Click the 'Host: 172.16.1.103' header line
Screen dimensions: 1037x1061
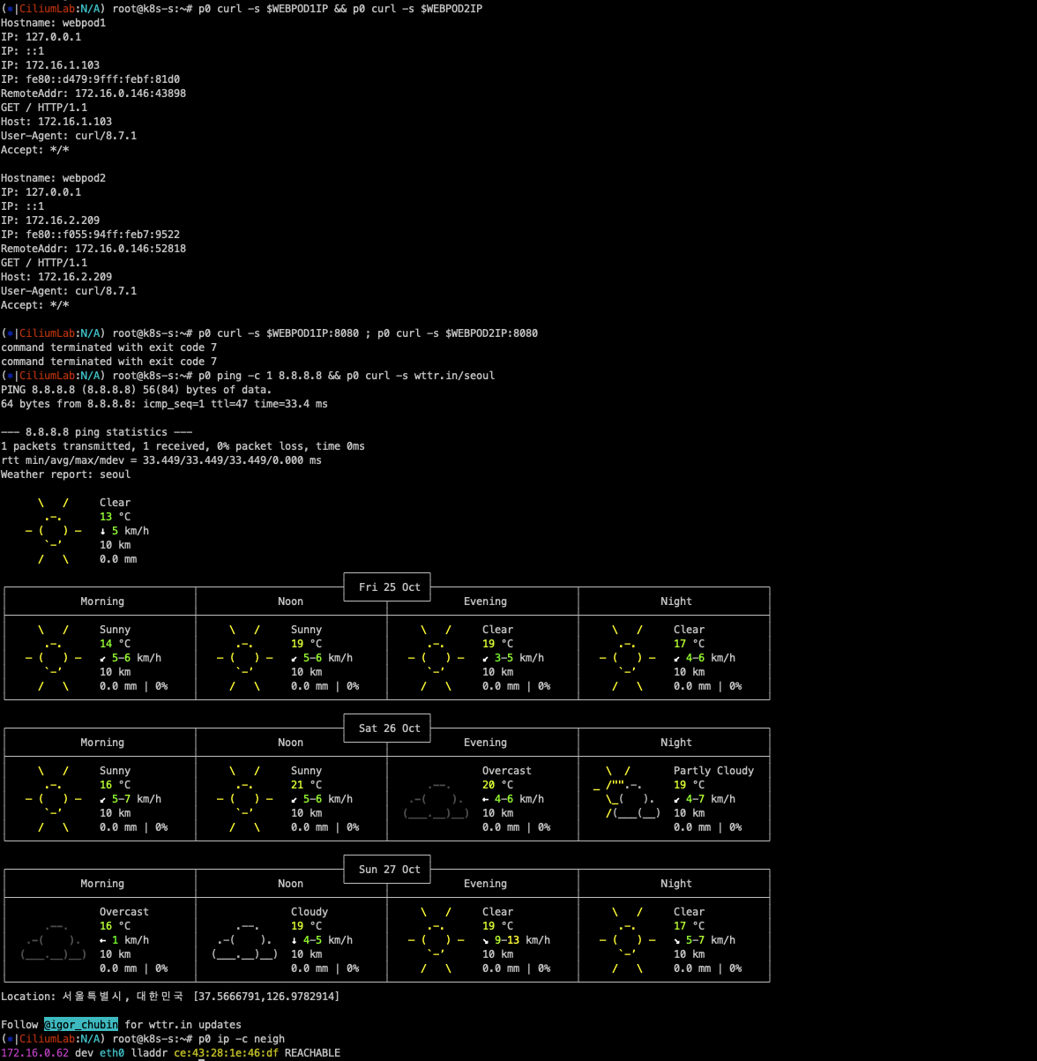coord(56,122)
